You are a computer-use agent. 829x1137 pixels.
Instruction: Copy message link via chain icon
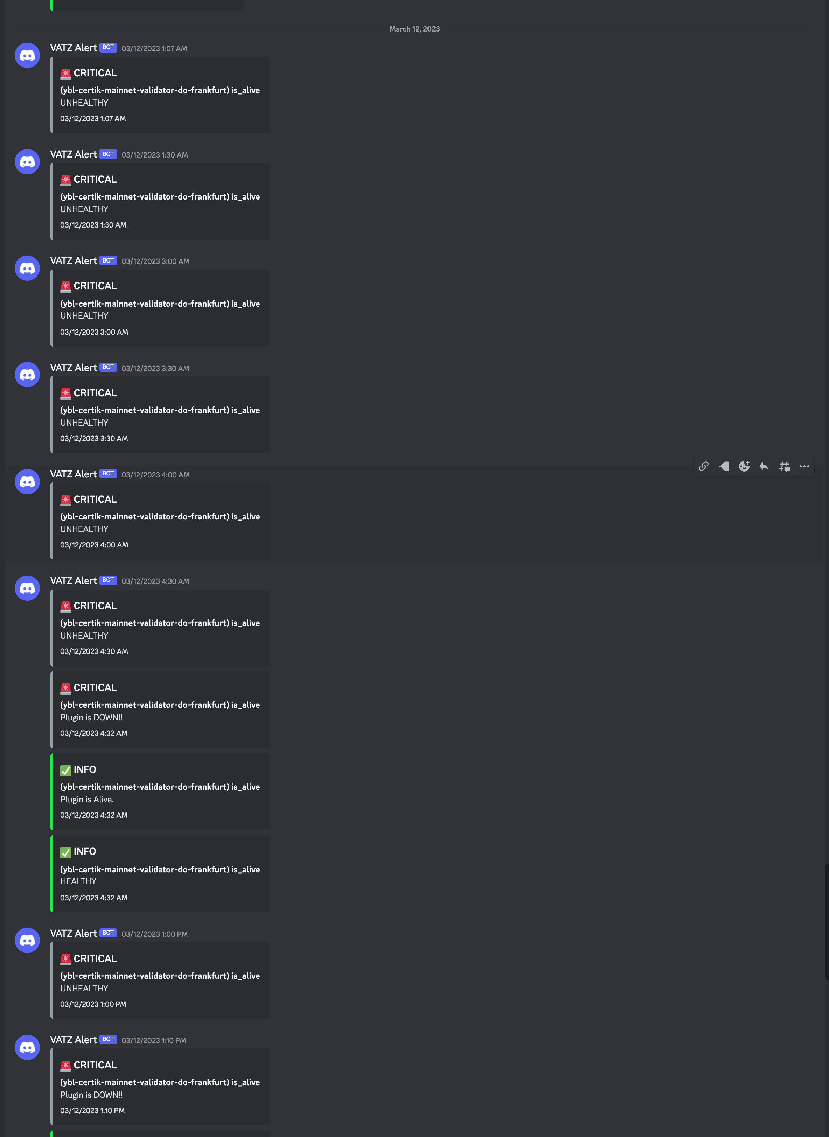coord(704,466)
